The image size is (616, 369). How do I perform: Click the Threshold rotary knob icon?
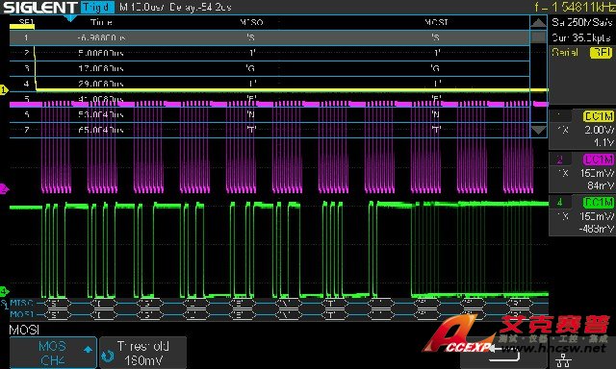(108, 356)
